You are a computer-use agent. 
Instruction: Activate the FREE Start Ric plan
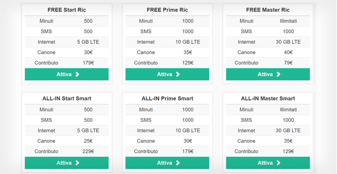tap(67, 74)
